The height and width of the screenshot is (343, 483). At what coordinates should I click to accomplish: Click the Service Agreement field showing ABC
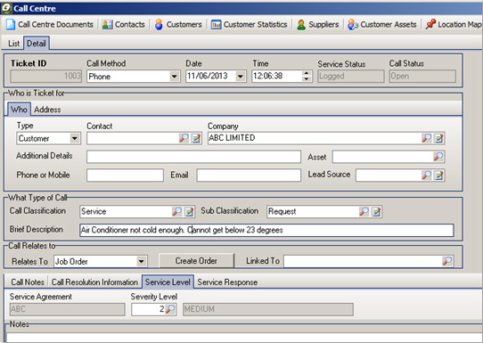[x=67, y=309]
